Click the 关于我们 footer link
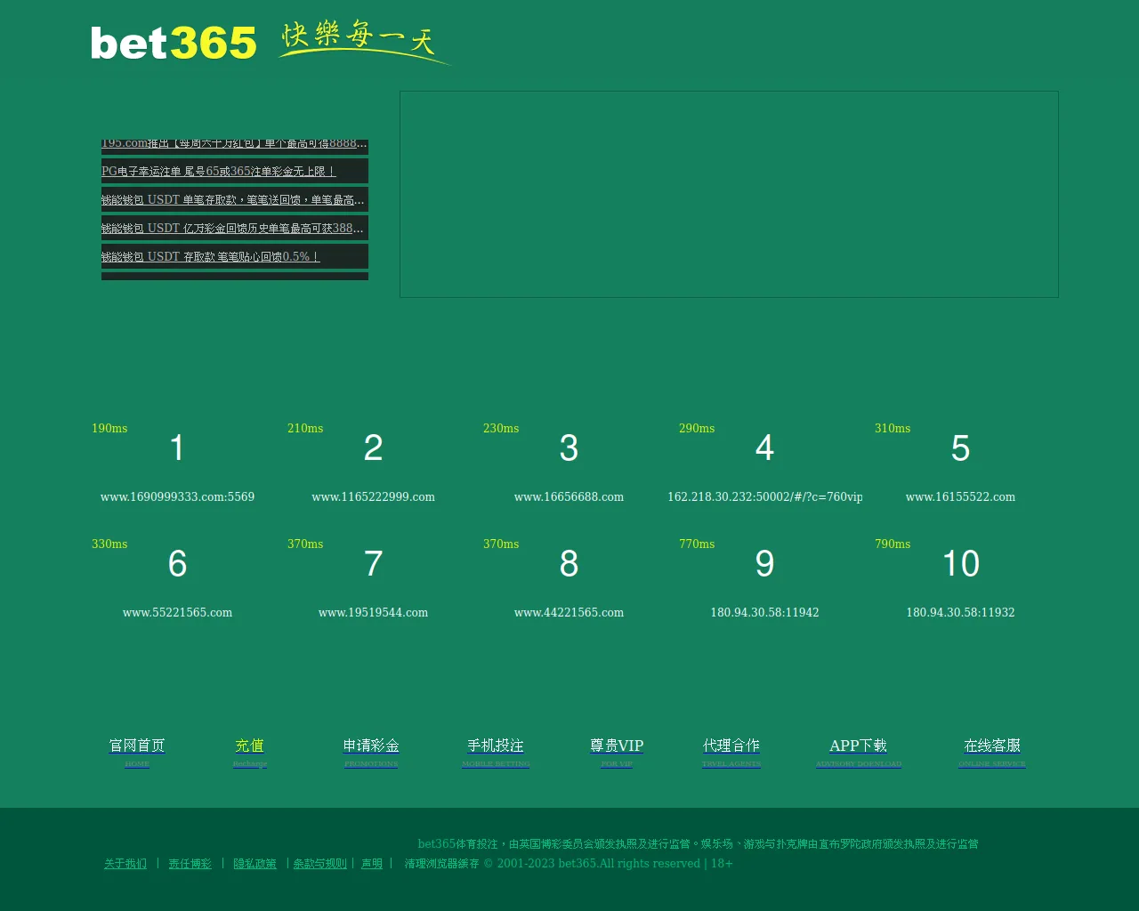The width and height of the screenshot is (1139, 911). click(125, 863)
